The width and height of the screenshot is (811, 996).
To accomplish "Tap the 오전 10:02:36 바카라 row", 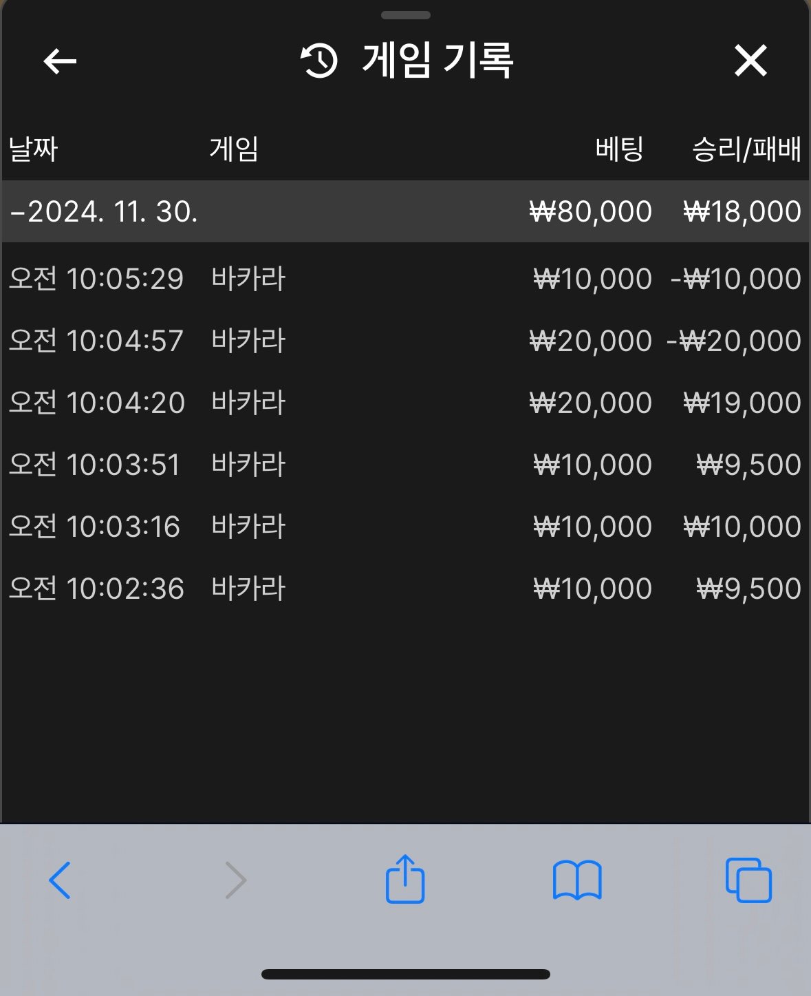I will pyautogui.click(x=405, y=589).
